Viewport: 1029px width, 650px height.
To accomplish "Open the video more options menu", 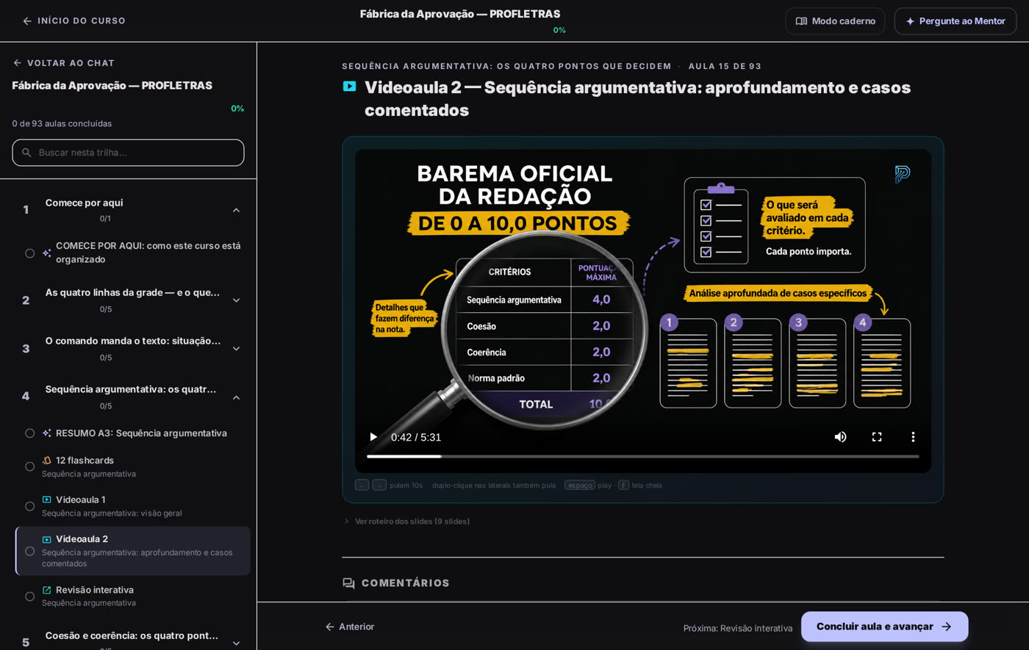I will (913, 437).
